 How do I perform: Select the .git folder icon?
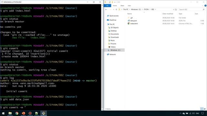[x=129, y=18]
